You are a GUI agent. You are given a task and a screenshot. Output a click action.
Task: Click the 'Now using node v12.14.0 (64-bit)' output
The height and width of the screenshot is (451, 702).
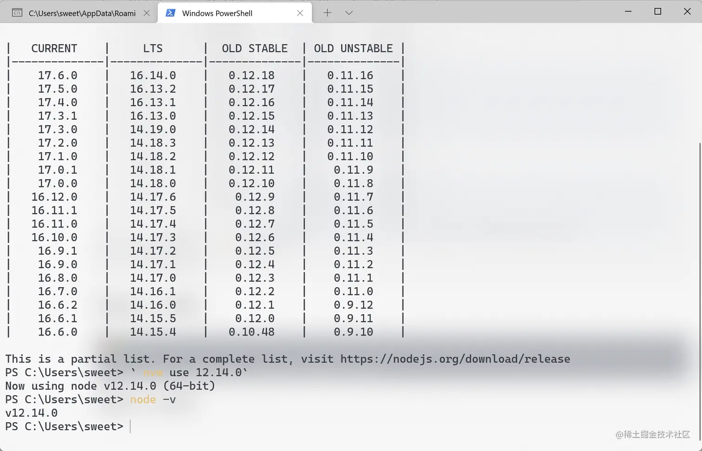point(110,386)
